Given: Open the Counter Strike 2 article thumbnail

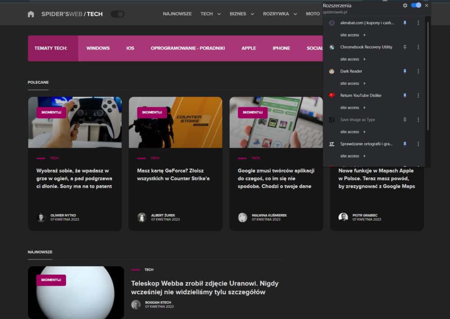Looking at the screenshot, I should point(175,123).
